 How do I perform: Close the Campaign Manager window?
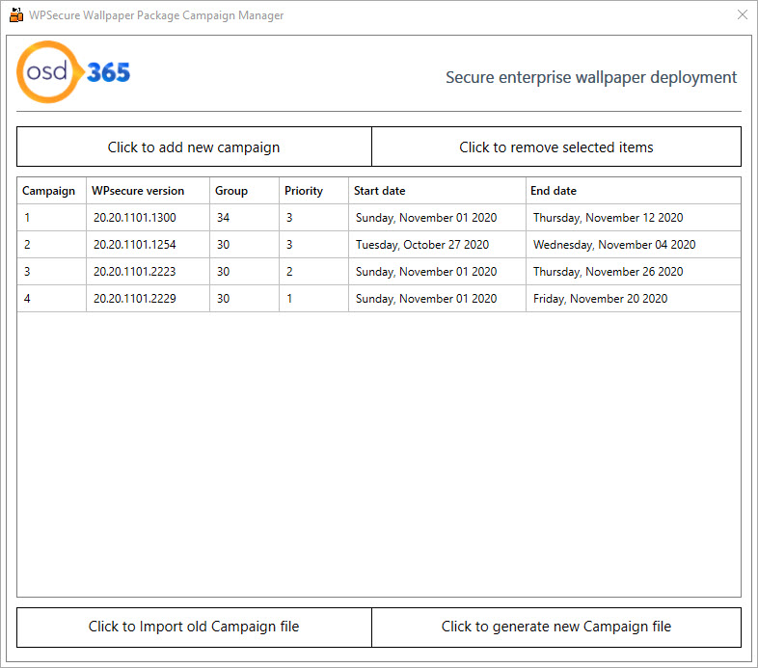[x=742, y=15]
